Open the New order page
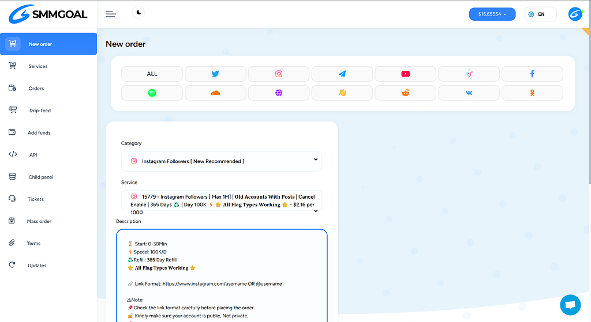This screenshot has width=591, height=322. point(48,44)
